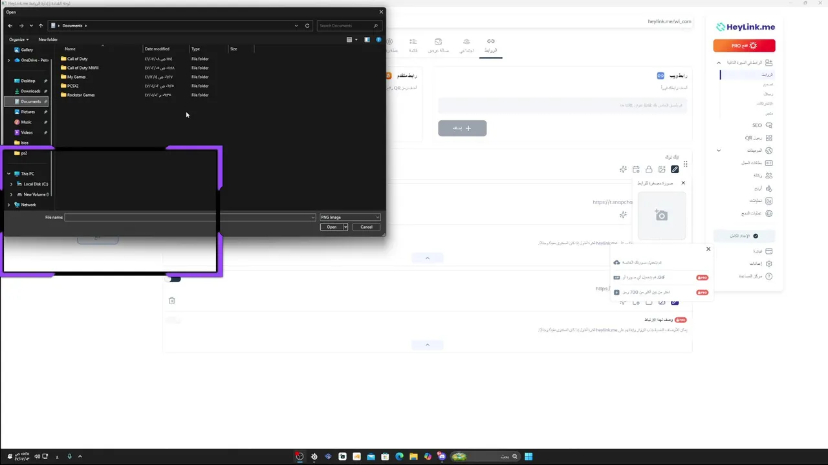Click the lock icon on link card
The image size is (828, 465).
[649, 169]
